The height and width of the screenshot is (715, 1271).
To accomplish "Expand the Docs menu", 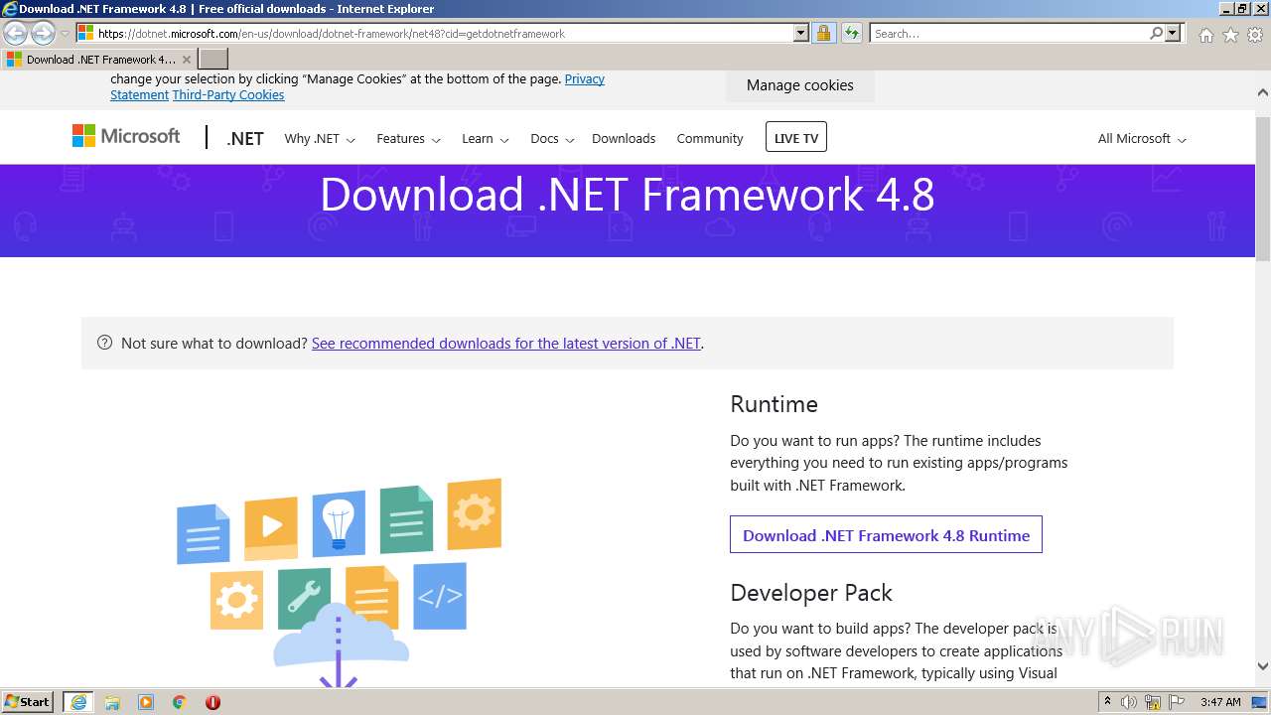I will pos(552,139).
